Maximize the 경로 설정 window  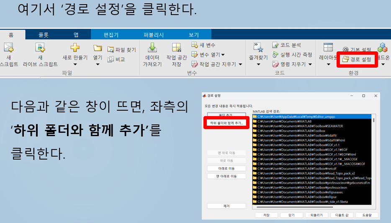click(363, 96)
